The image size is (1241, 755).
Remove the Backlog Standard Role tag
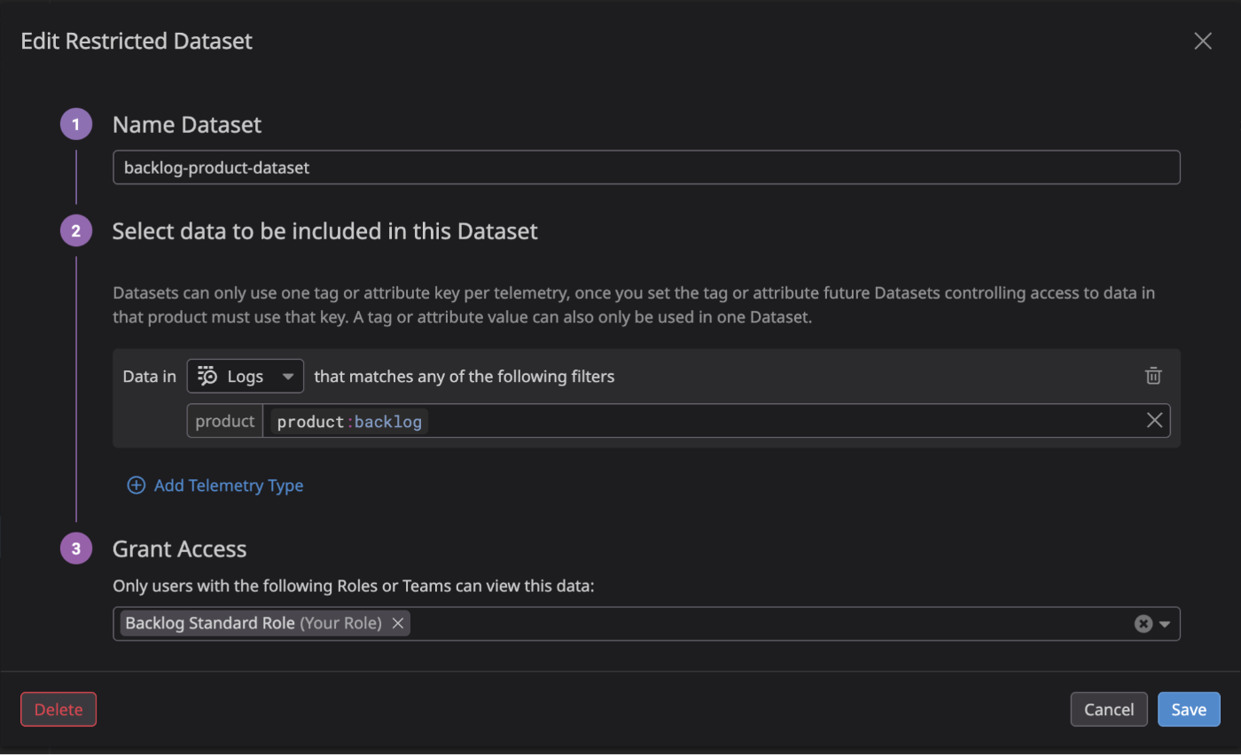[398, 623]
